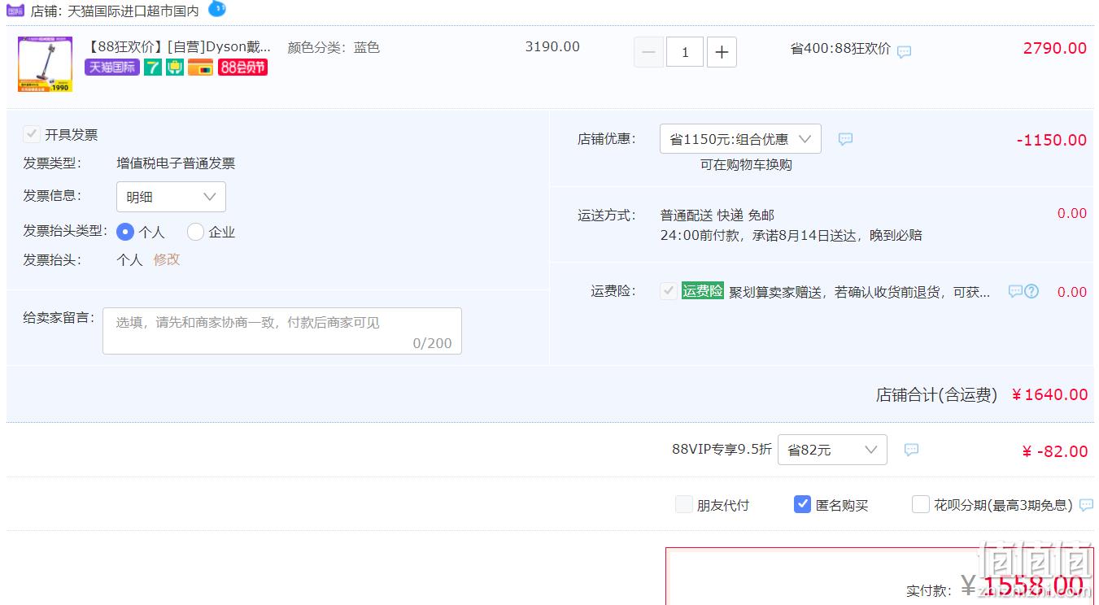Click store name 天猫国际进口超市国内
Screen dimensions: 1099x605
133,11
